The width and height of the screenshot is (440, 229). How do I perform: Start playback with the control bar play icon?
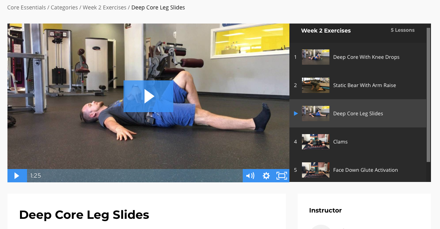coord(17,176)
